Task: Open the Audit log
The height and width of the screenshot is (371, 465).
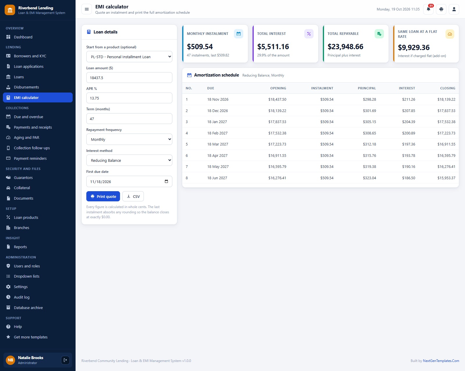Action: [x=38, y=297]
